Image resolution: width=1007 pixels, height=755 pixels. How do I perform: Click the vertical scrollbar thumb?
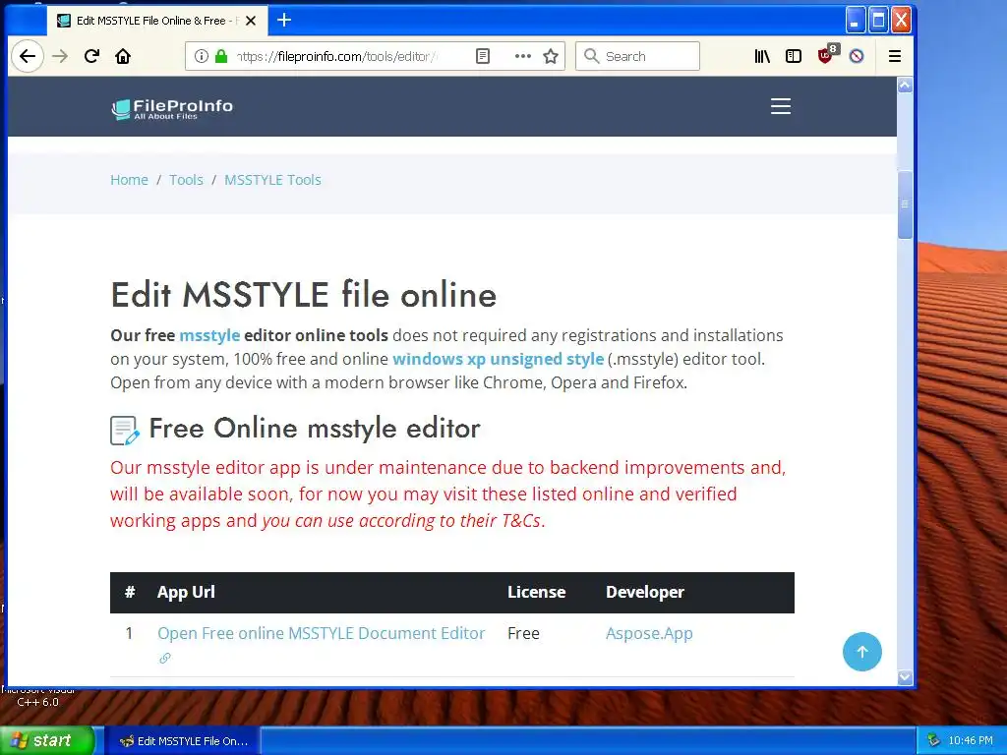pyautogui.click(x=905, y=204)
